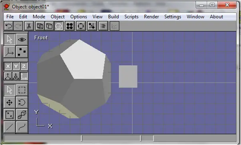241x145 pixels.
Task: Open the Scripts menu
Action: 131,17
